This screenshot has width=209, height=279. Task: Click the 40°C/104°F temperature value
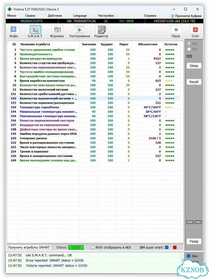(152, 107)
